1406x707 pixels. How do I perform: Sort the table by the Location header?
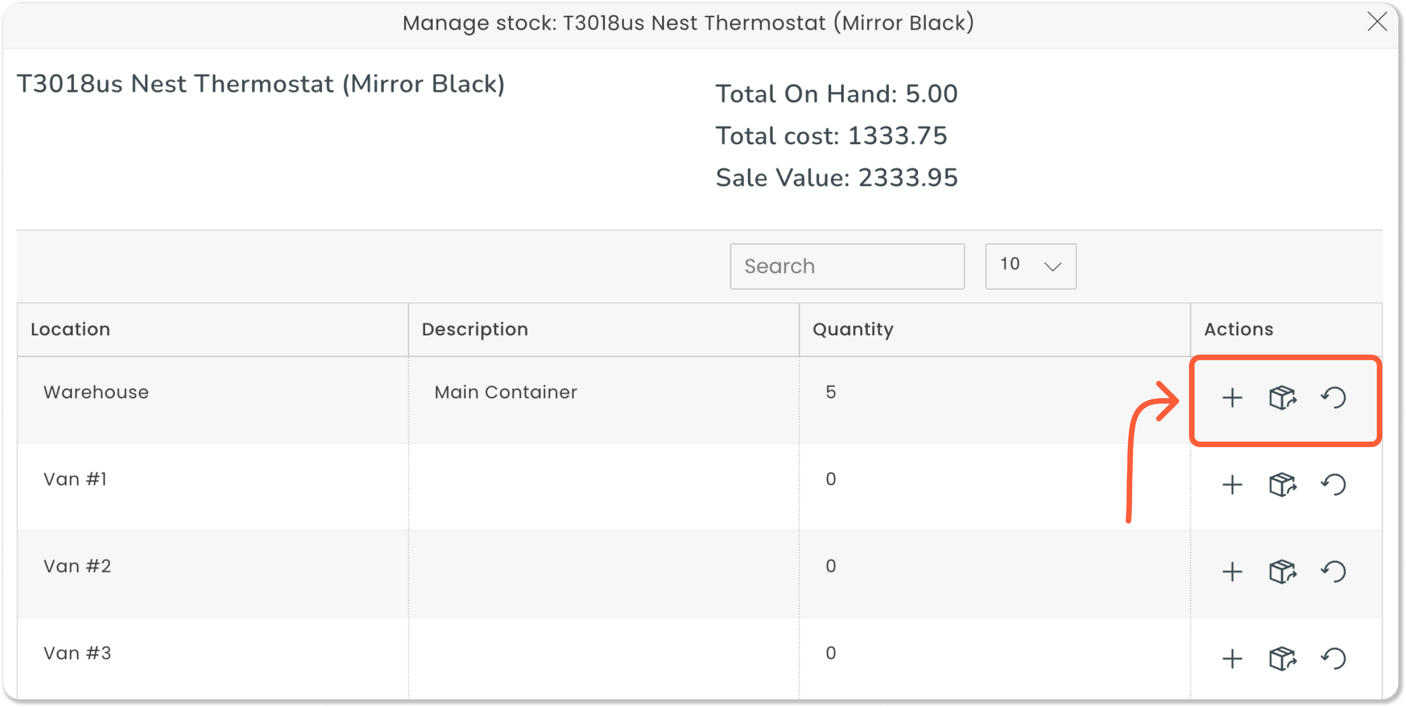pos(70,329)
